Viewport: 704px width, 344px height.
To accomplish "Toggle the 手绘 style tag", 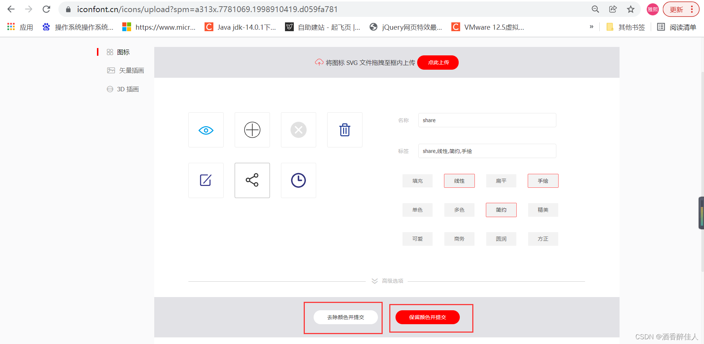I will point(543,181).
